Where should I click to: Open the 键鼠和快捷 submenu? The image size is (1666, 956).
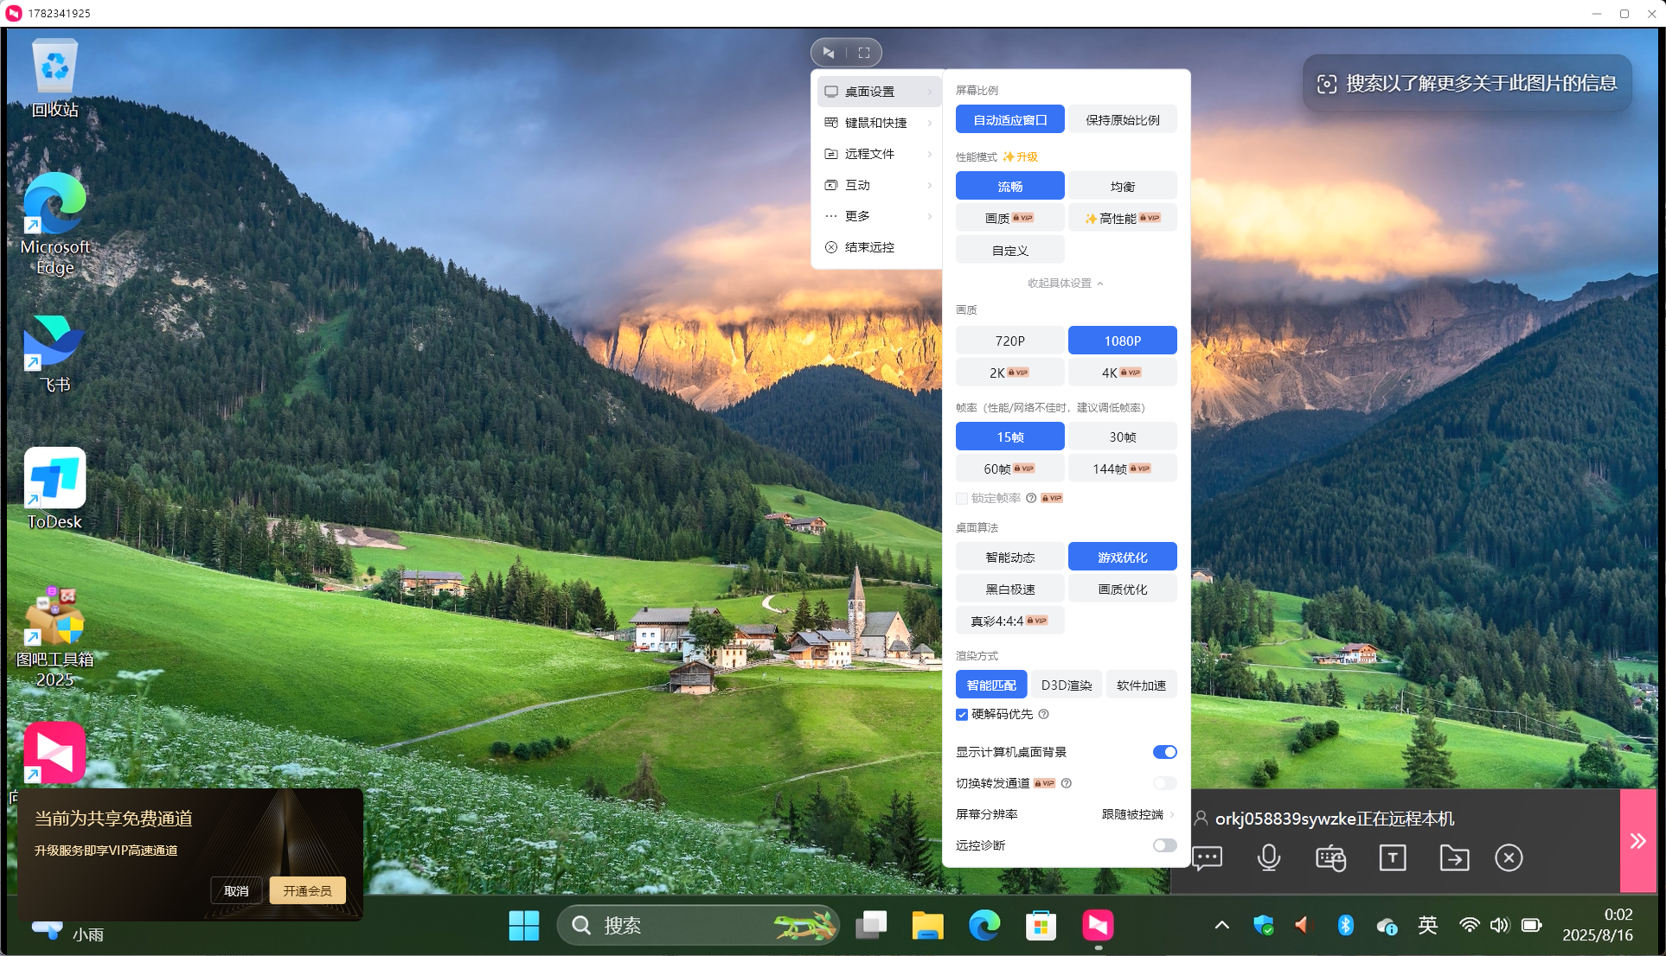tap(879, 123)
